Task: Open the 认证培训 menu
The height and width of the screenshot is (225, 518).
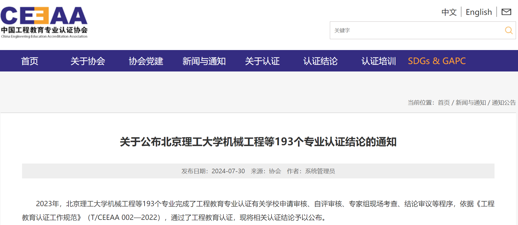Action: point(379,61)
